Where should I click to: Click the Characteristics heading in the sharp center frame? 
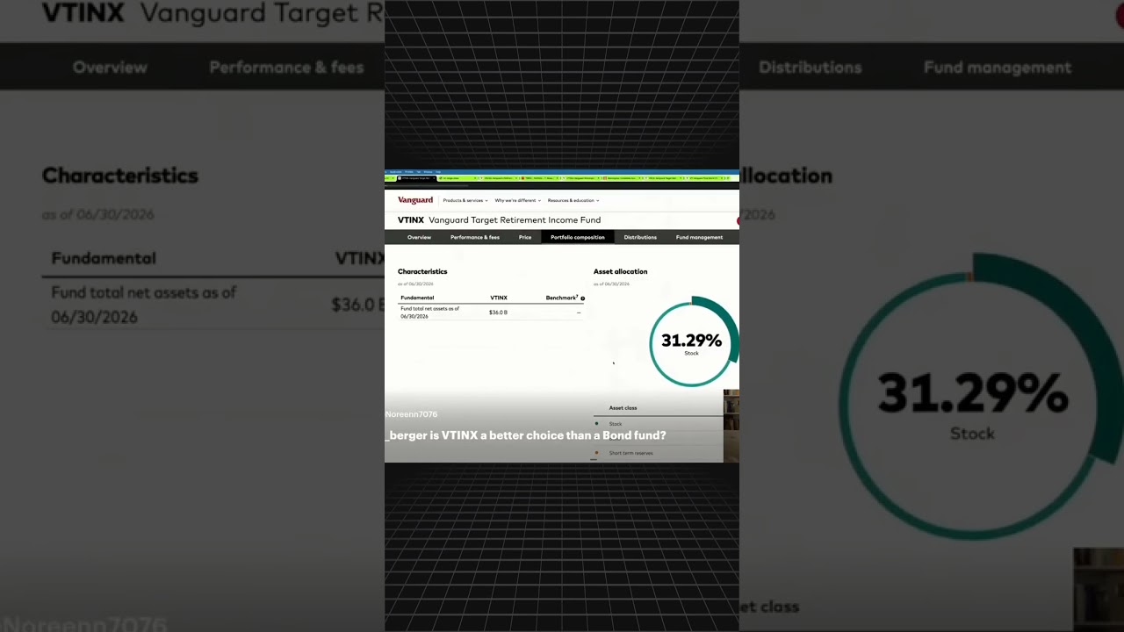[422, 271]
